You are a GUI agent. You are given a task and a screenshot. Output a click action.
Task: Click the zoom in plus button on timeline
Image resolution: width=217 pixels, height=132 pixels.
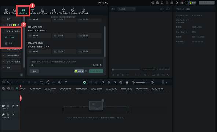pos(152,82)
